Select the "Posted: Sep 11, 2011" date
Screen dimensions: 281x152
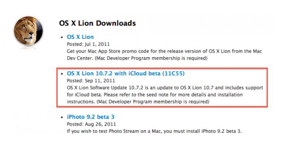[x=91, y=81]
